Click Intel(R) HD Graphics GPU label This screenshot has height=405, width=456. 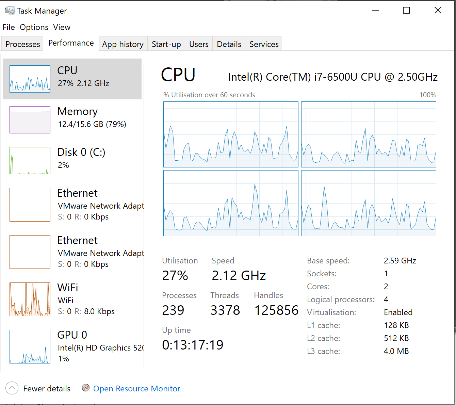(101, 348)
